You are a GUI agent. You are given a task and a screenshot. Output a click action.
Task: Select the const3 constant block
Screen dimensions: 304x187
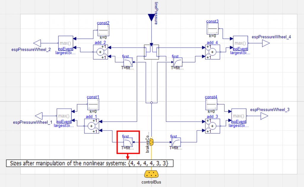click(x=213, y=29)
